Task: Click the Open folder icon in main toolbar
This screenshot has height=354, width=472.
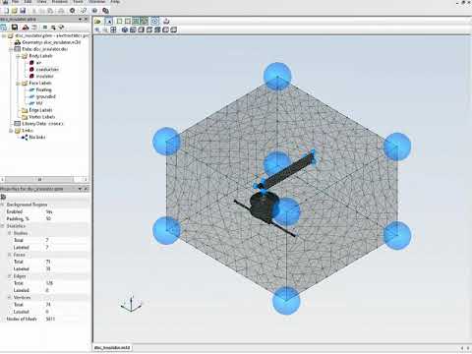Action: point(15,11)
